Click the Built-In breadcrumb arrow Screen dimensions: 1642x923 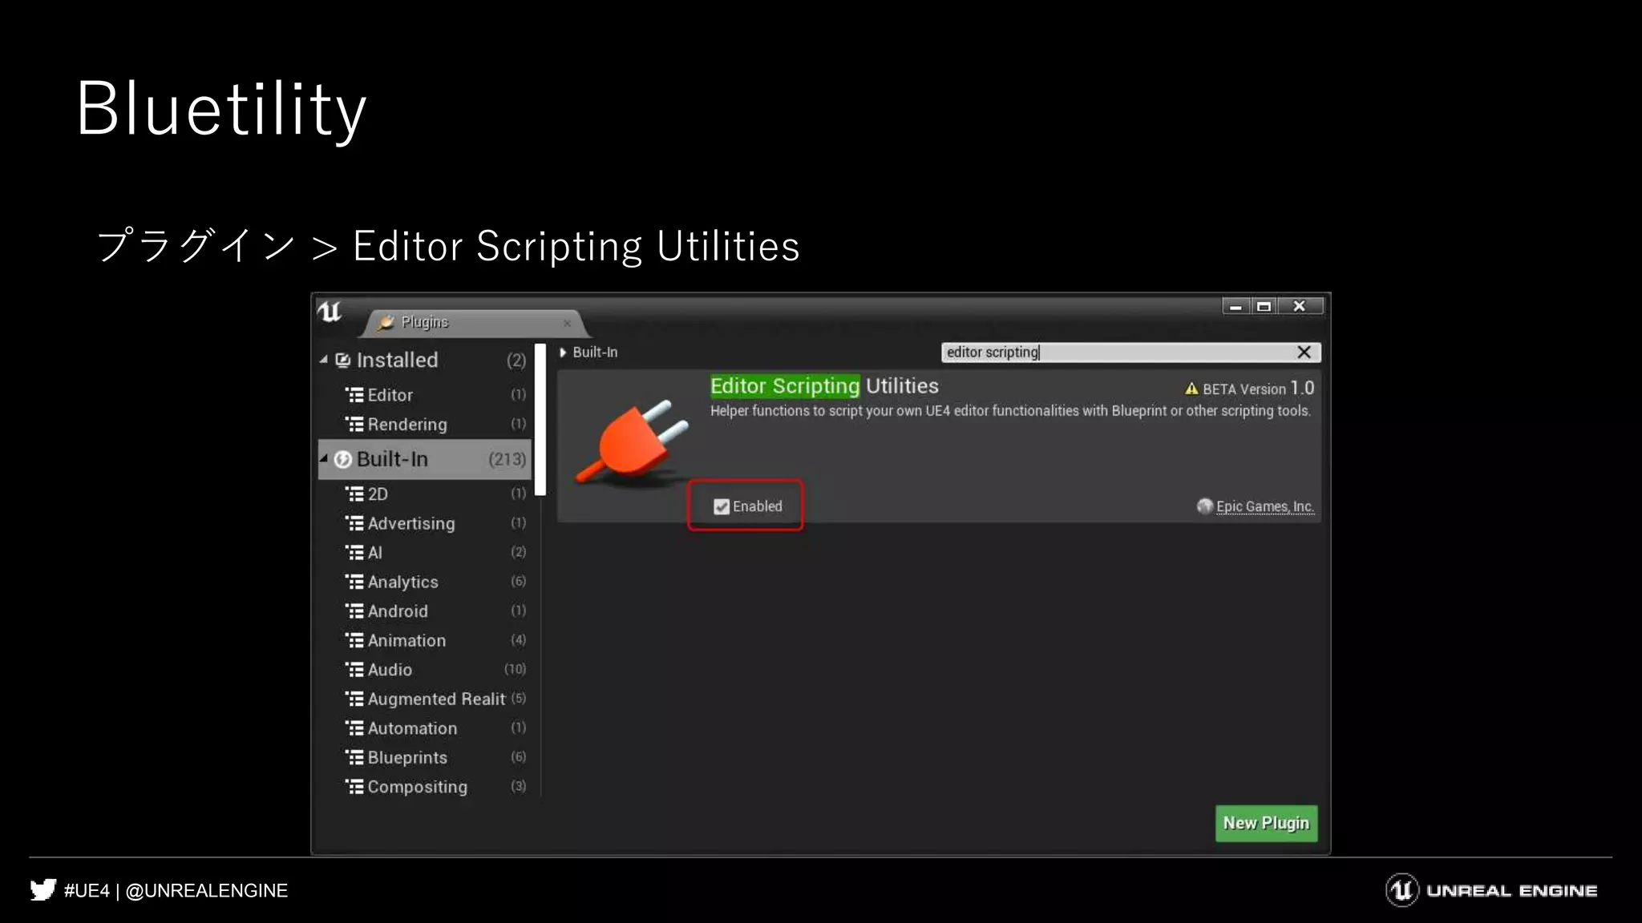[x=563, y=353]
